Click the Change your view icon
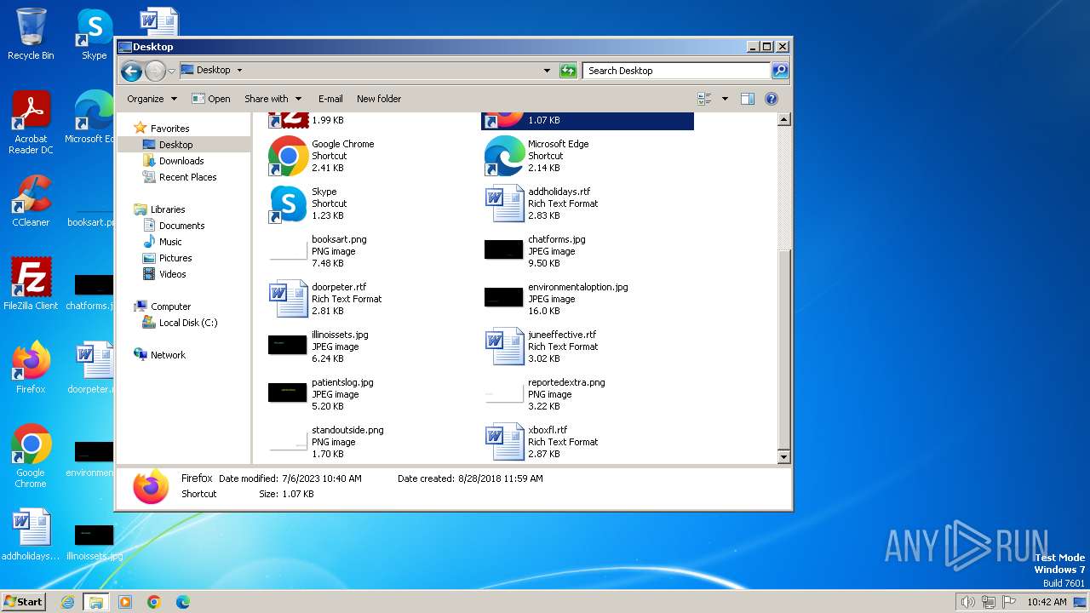The image size is (1090, 613). 704,99
